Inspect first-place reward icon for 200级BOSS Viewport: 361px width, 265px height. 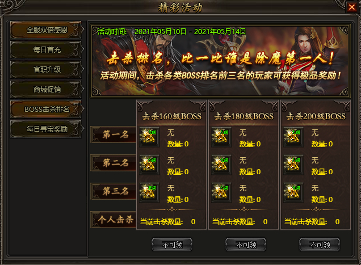click(293, 137)
